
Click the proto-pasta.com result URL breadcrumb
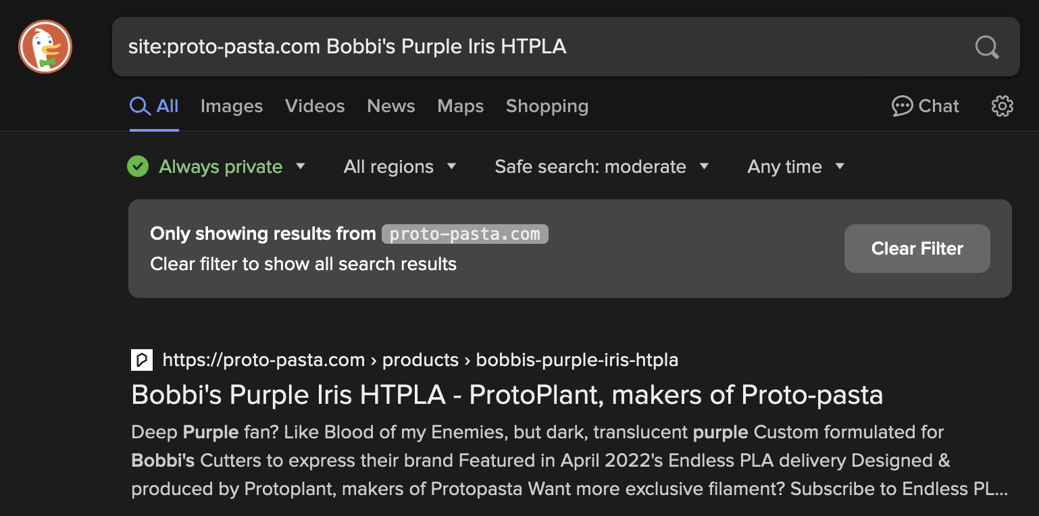[x=420, y=360]
